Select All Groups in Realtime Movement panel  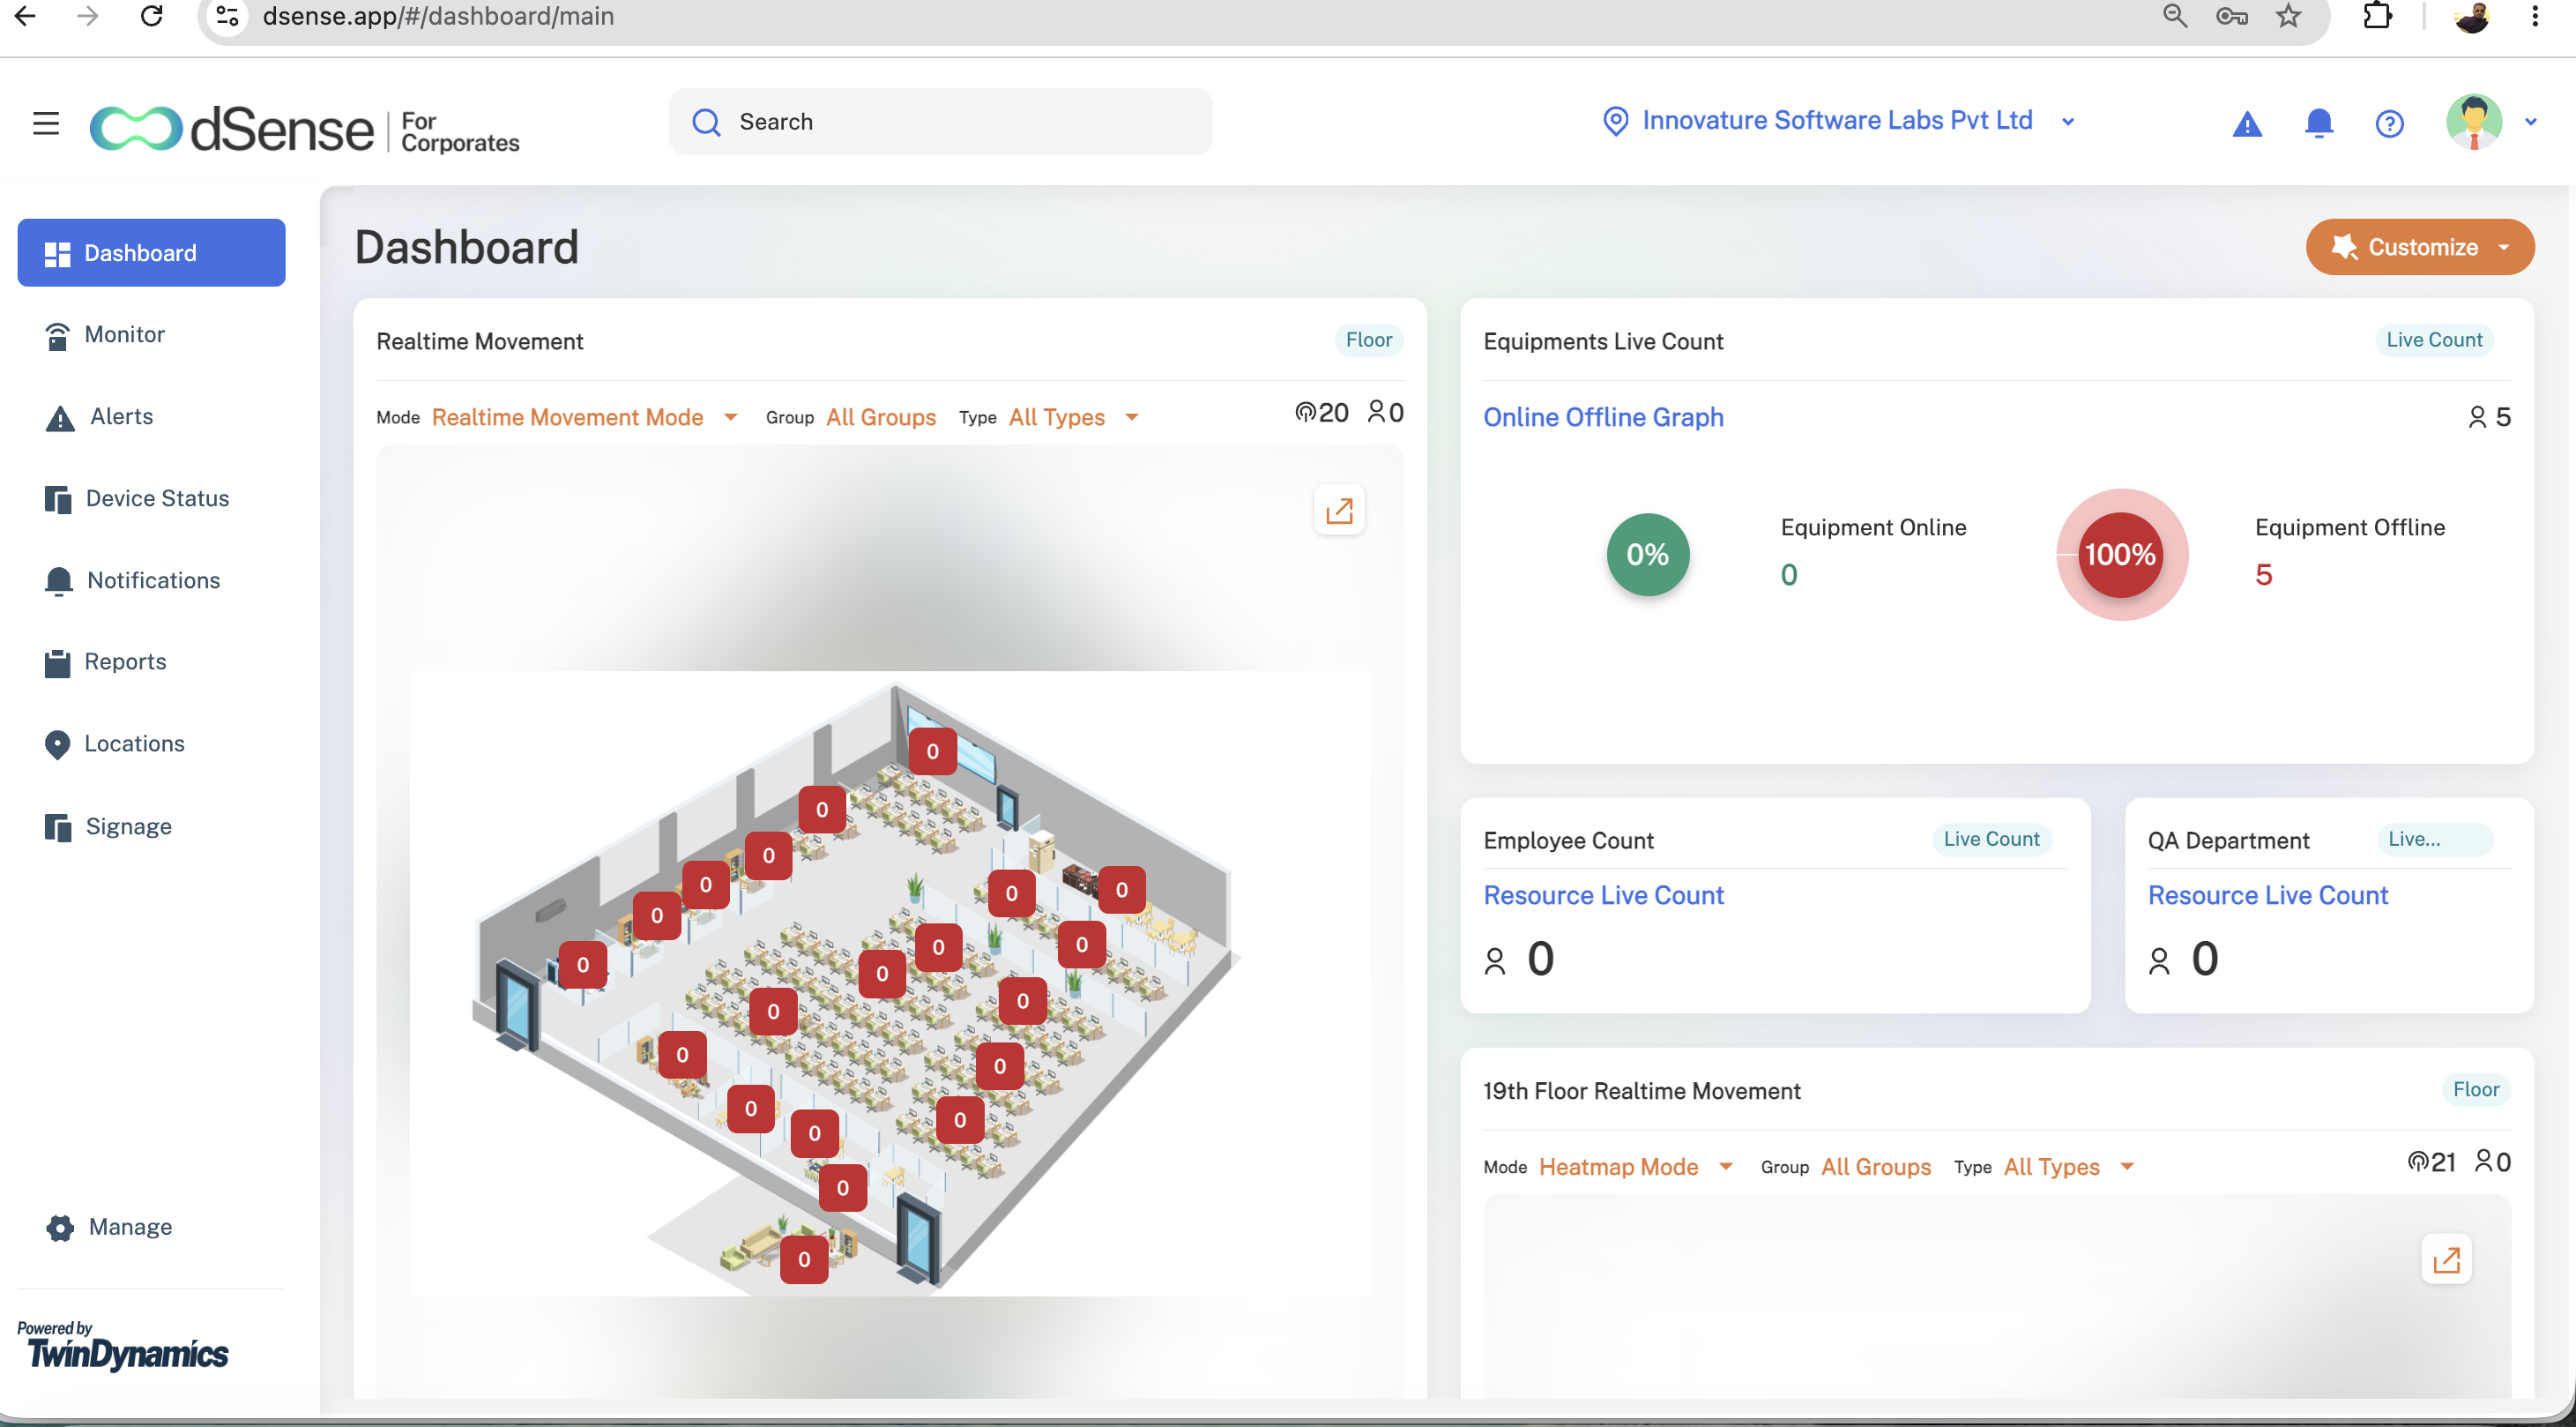[x=881, y=417]
